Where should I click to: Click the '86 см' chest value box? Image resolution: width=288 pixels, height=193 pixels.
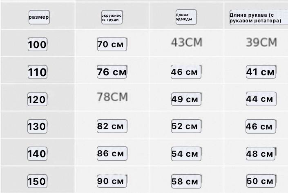click(112, 154)
